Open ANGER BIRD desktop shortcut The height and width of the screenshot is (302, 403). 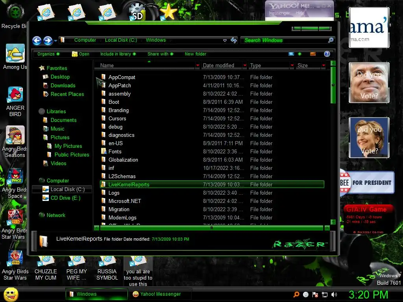(x=15, y=102)
